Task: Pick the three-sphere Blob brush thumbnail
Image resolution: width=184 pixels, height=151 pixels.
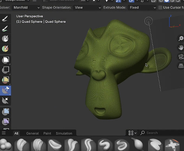Action: point(6,145)
